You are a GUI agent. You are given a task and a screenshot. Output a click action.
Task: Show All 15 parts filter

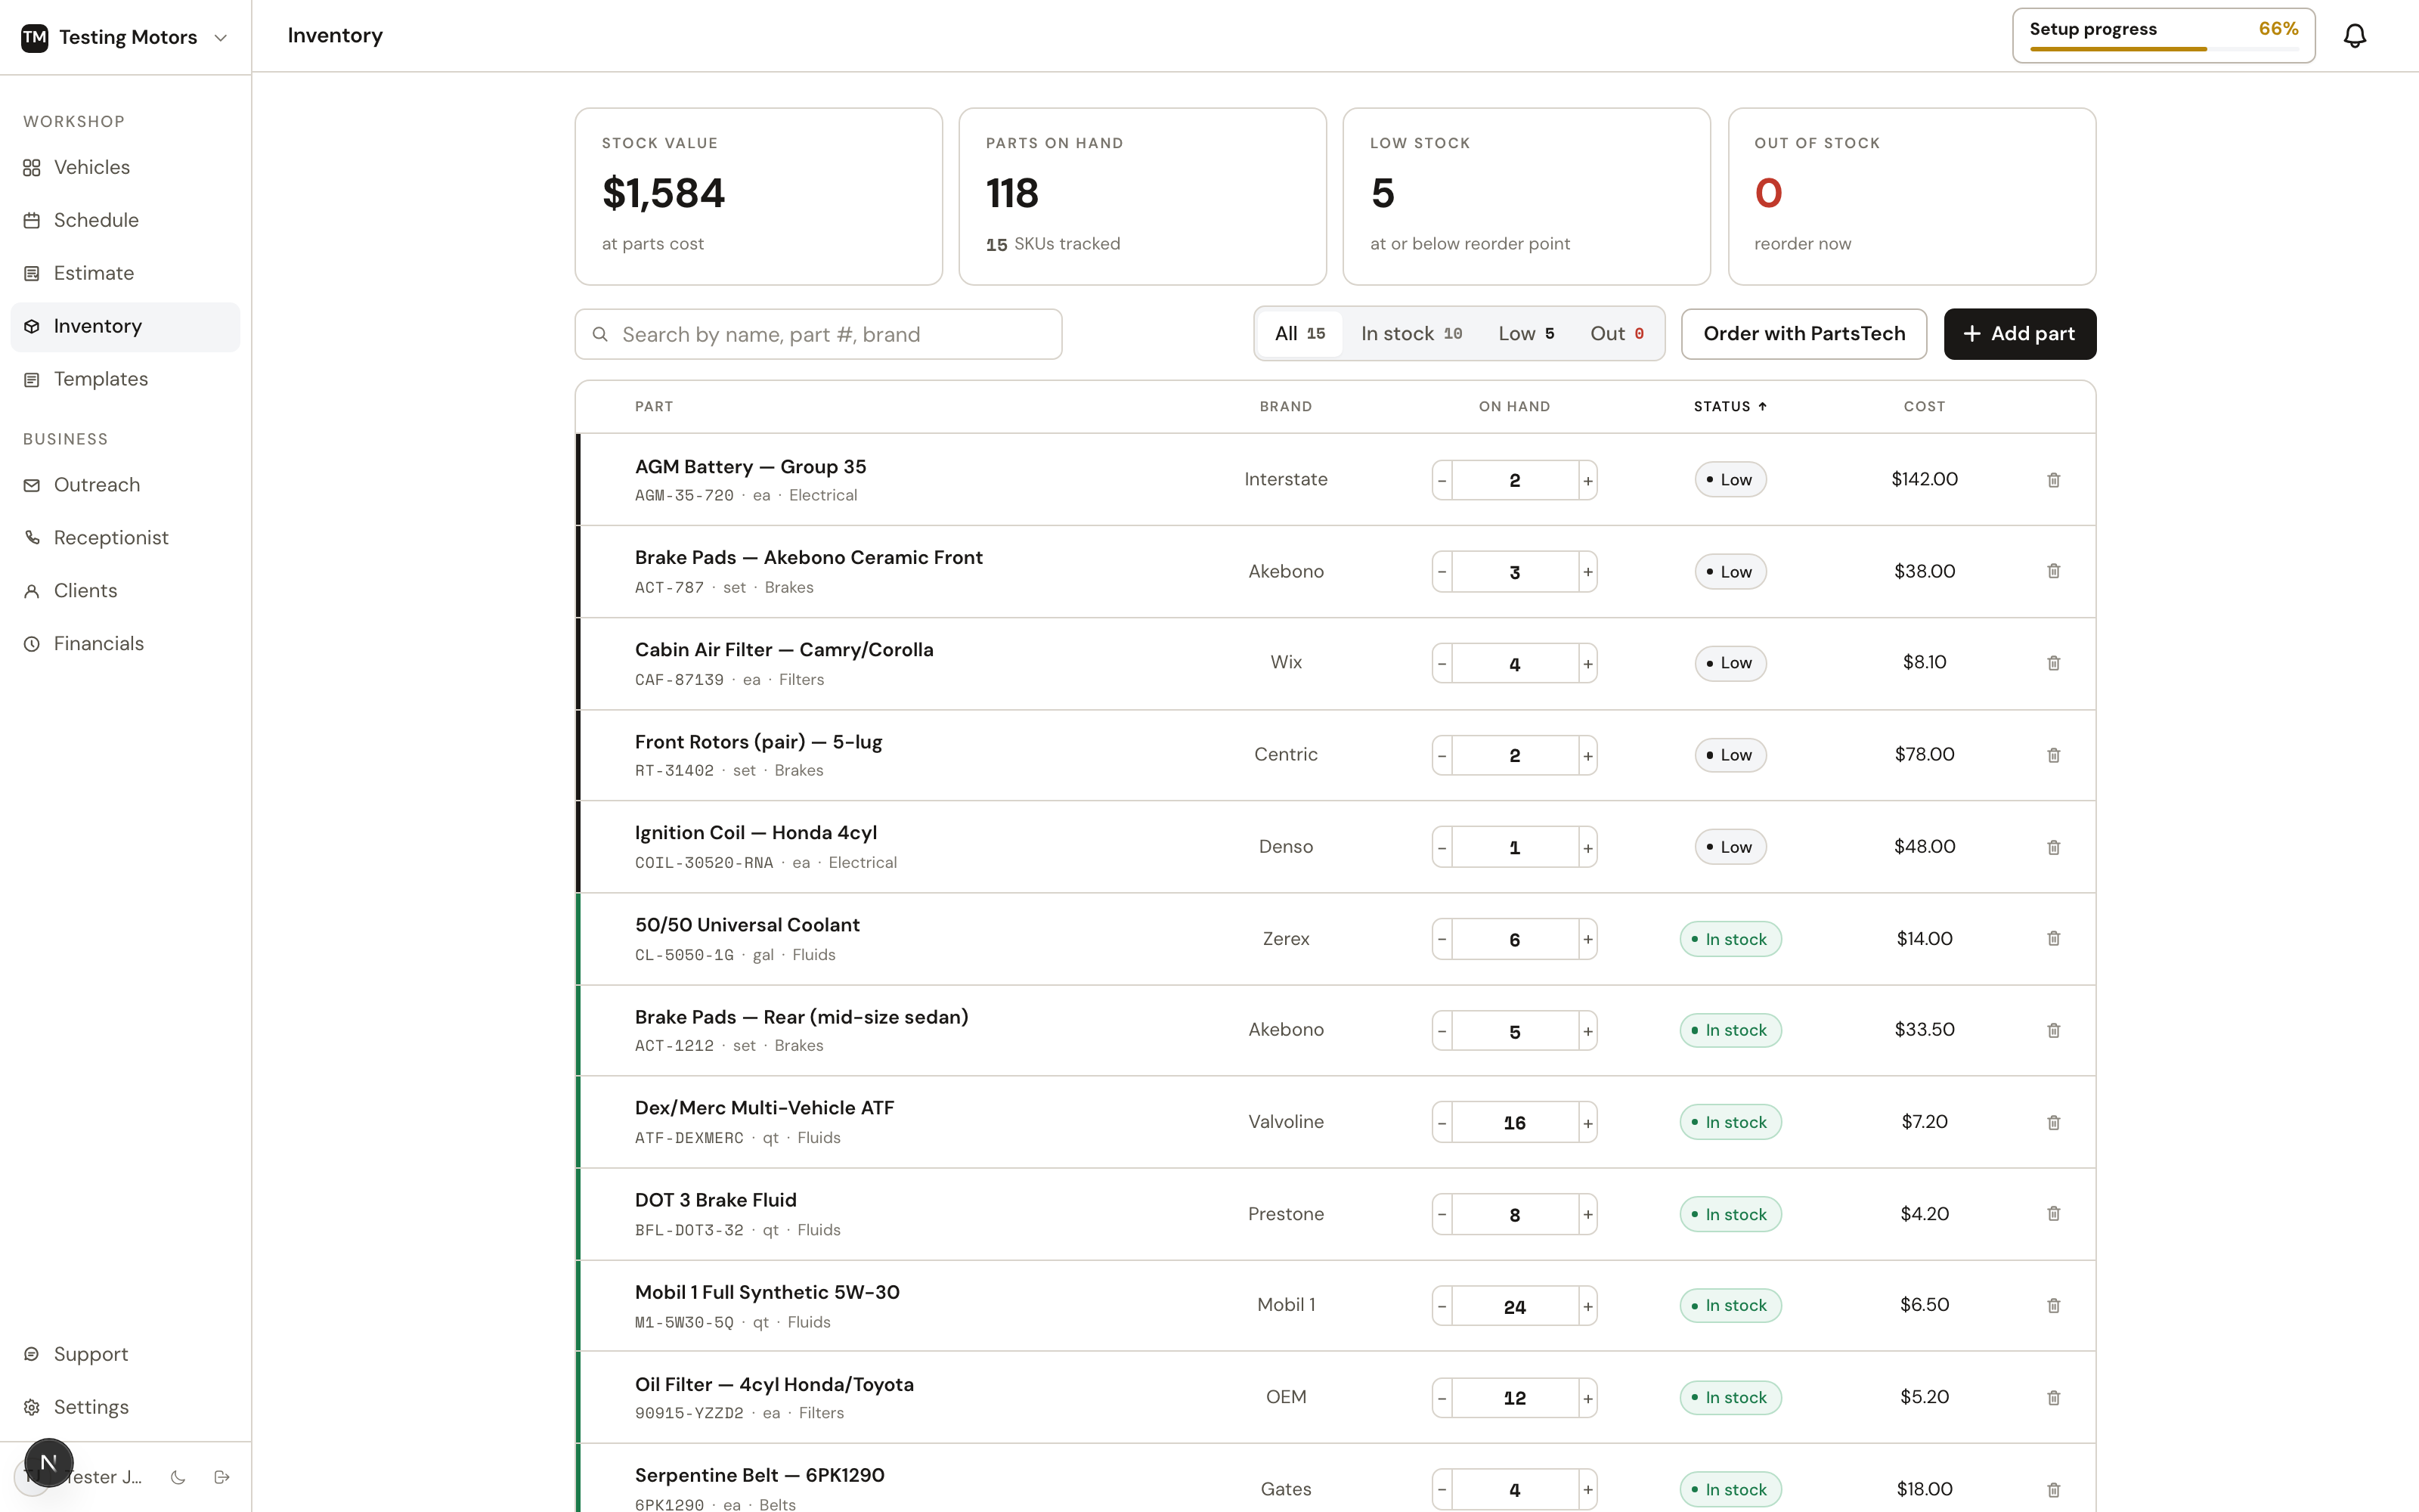[x=1299, y=333]
